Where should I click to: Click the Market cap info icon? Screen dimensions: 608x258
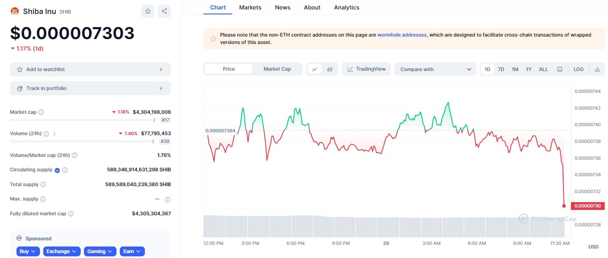pyautogui.click(x=41, y=112)
